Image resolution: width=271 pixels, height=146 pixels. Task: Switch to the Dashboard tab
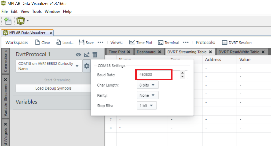[x=146, y=52]
